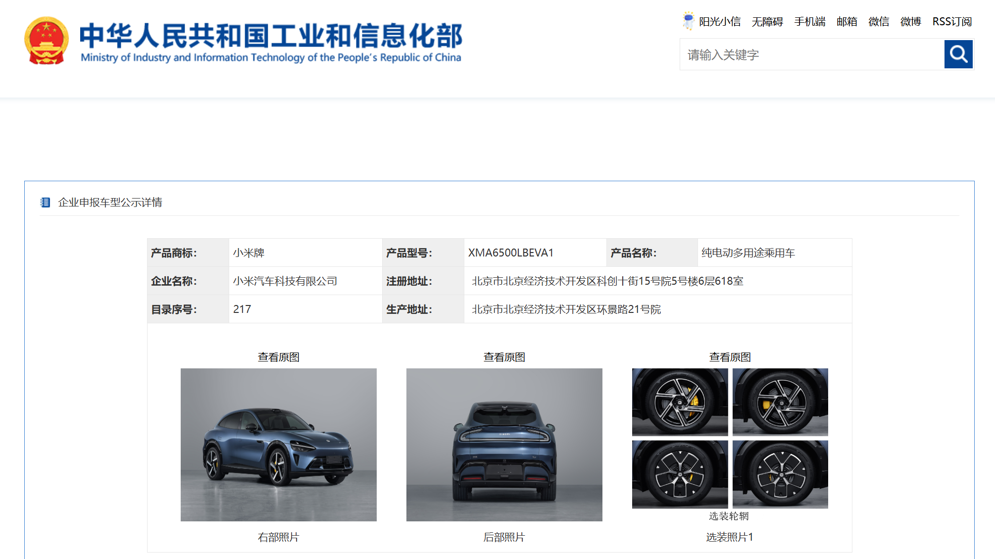Click the 企业申报车型公示详情 heading
The width and height of the screenshot is (995, 559).
pos(110,202)
